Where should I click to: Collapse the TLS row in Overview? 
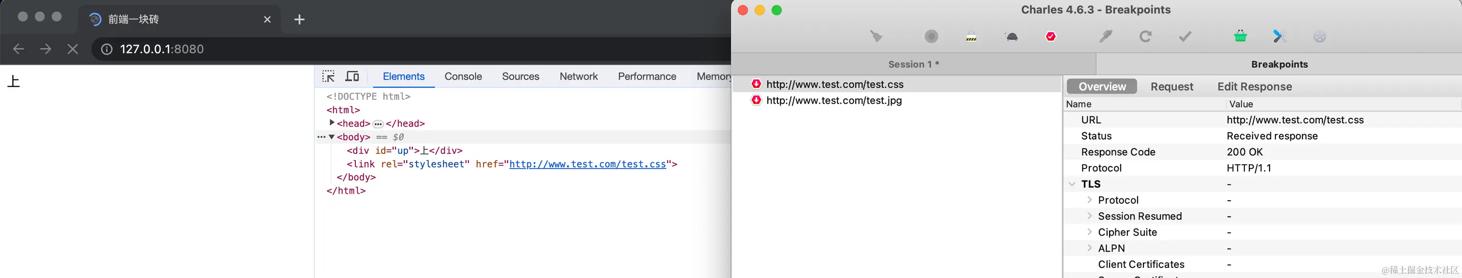click(1072, 184)
